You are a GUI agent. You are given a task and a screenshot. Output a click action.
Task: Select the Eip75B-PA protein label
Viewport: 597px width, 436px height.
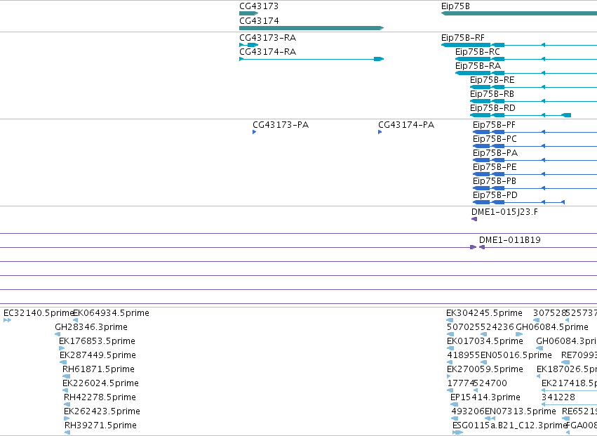point(495,153)
